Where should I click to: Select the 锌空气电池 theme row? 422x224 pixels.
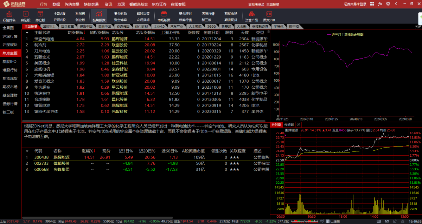pos(146,39)
